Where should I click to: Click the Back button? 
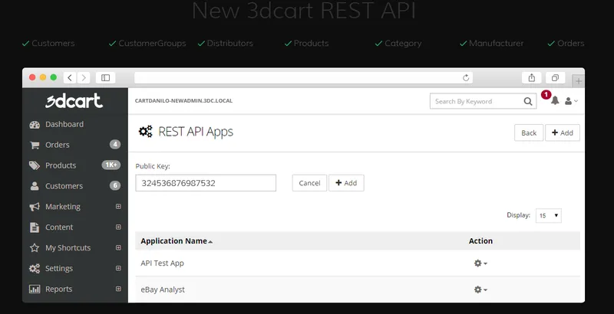529,132
